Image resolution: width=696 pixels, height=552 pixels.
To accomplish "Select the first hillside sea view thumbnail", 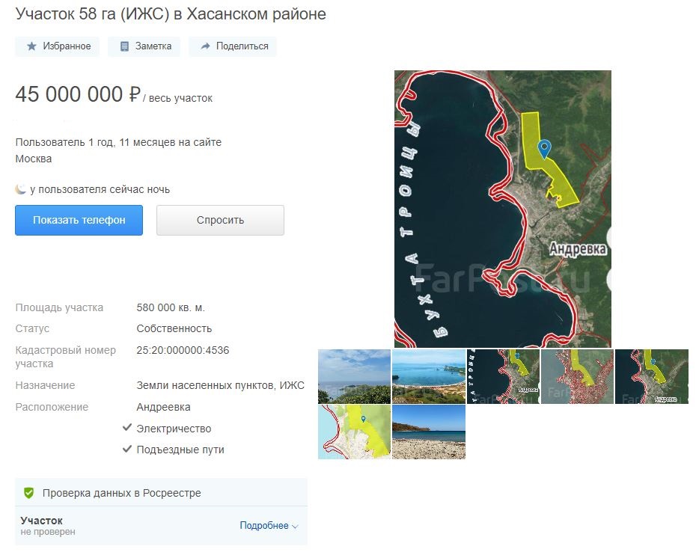I will pyautogui.click(x=354, y=376).
